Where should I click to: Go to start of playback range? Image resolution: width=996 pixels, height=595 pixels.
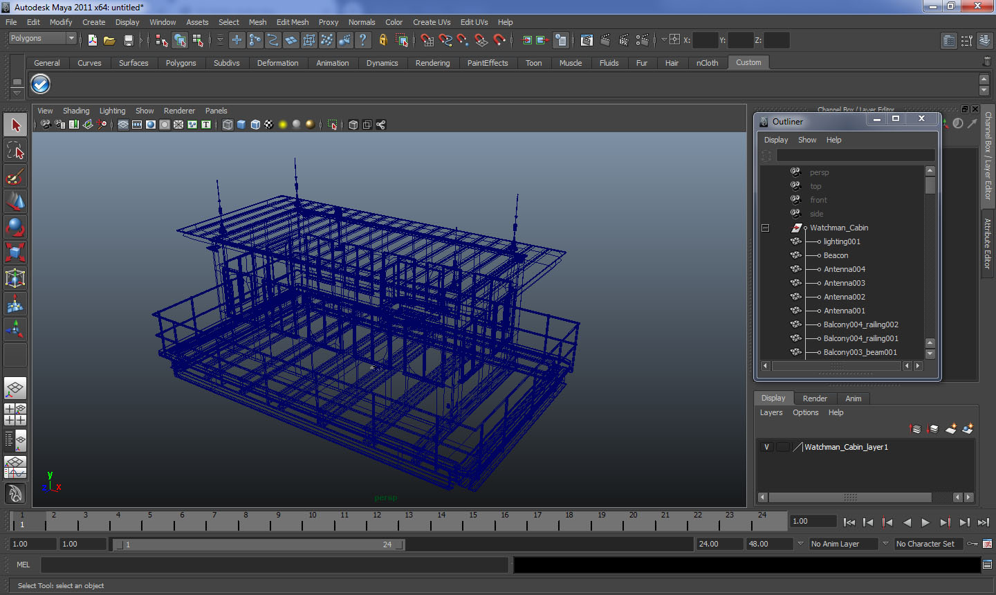pos(849,522)
